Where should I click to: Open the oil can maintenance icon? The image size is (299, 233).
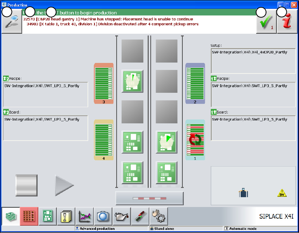(x=122, y=216)
